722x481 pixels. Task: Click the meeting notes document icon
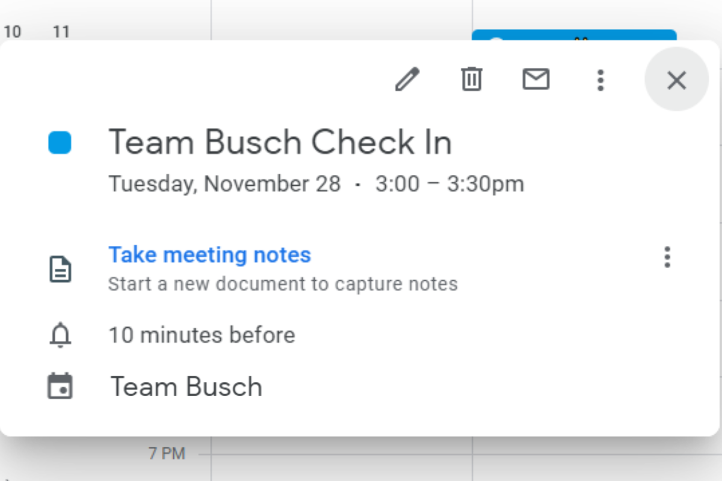pos(60,269)
